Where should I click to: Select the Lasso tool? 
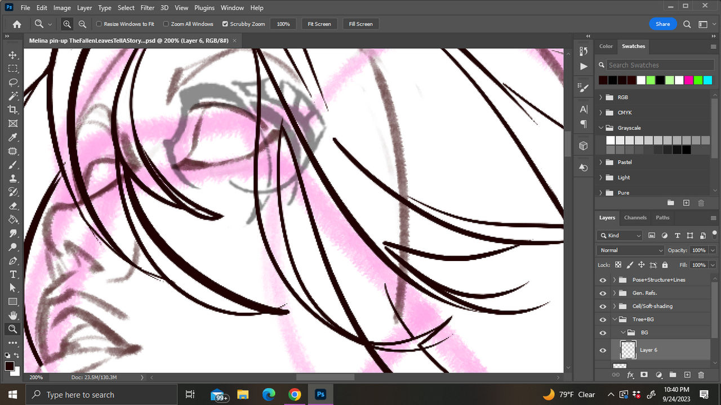[x=14, y=83]
